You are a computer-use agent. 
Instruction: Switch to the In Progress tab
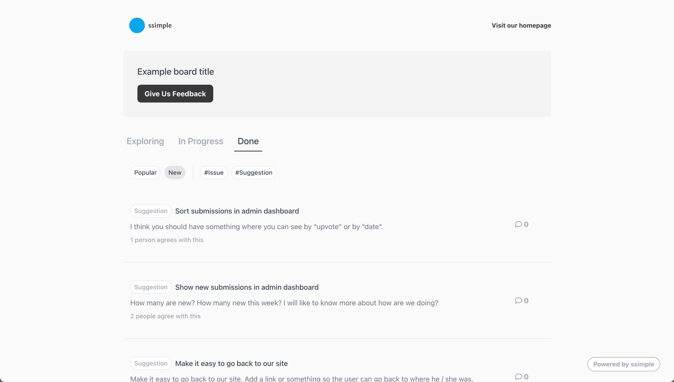tap(201, 141)
